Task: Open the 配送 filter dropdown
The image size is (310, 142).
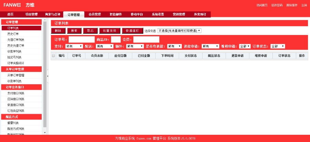Action: [104, 46]
